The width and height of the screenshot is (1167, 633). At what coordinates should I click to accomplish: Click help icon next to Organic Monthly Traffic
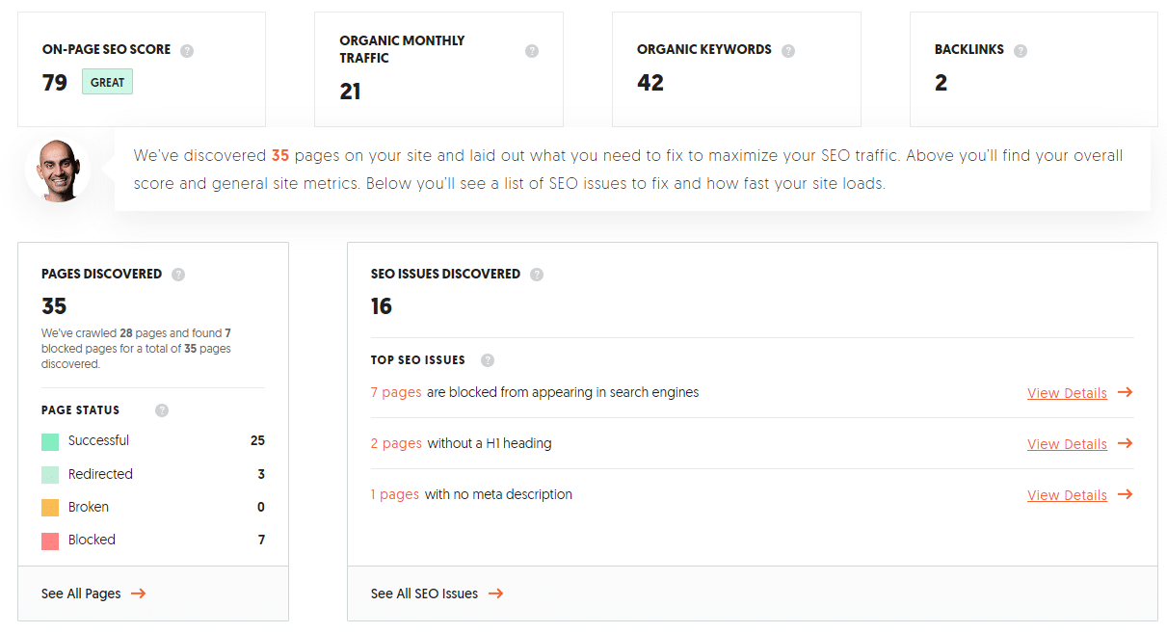tap(532, 50)
